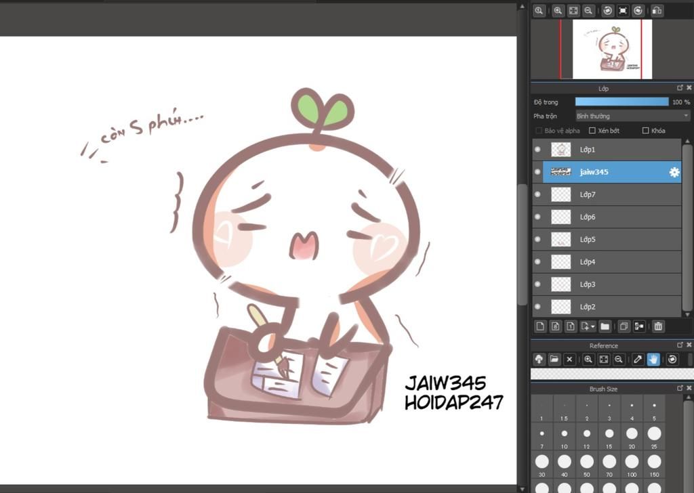Rotate canvas right in navigator toolbar
Viewport: 694px width, 493px height.
click(638, 11)
